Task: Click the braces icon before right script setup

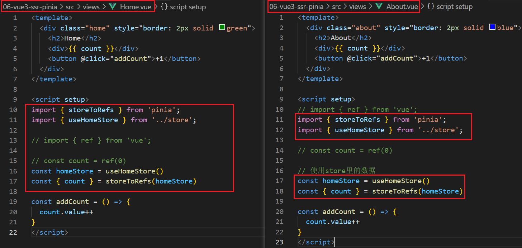Action: (431, 7)
